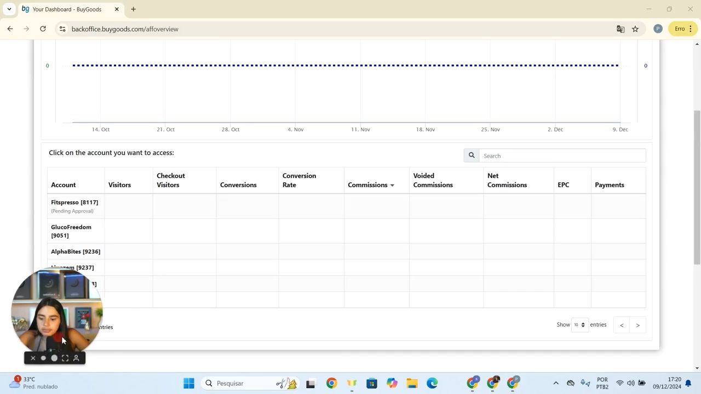This screenshot has height=394, width=701.
Task: Open the tab search dropdown arrow
Action: click(9, 9)
